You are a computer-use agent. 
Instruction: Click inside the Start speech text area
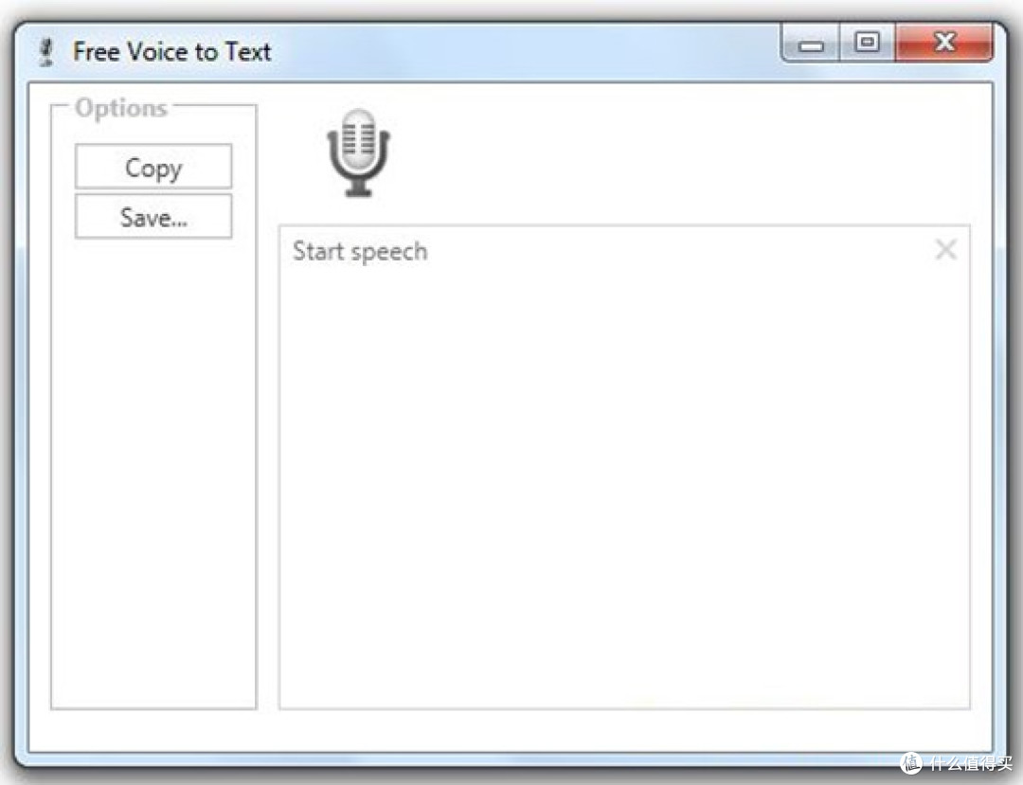624,467
